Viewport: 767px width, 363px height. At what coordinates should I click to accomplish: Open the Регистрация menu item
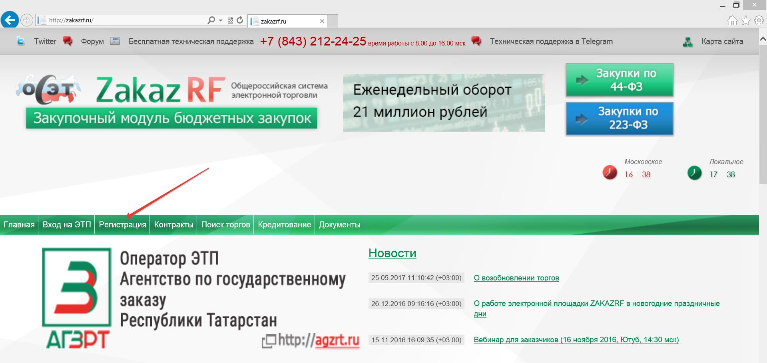[x=122, y=225]
